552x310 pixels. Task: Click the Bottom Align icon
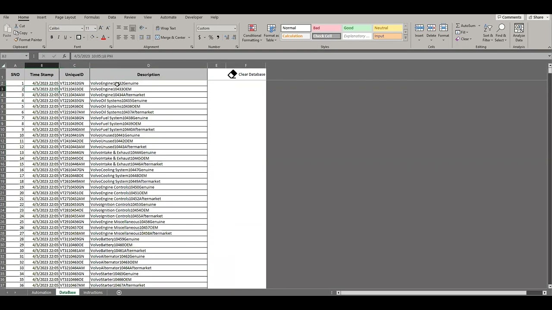pos(132,28)
